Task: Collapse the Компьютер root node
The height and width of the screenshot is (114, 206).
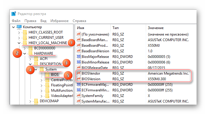Action: point(13,27)
